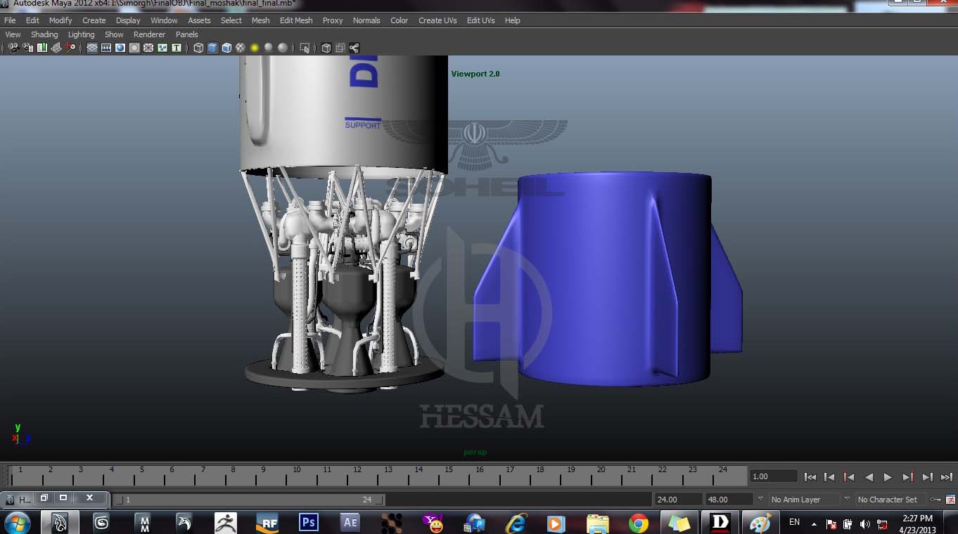
Task: Enable Use All Lights yellow bulb icon
Action: tap(255, 48)
